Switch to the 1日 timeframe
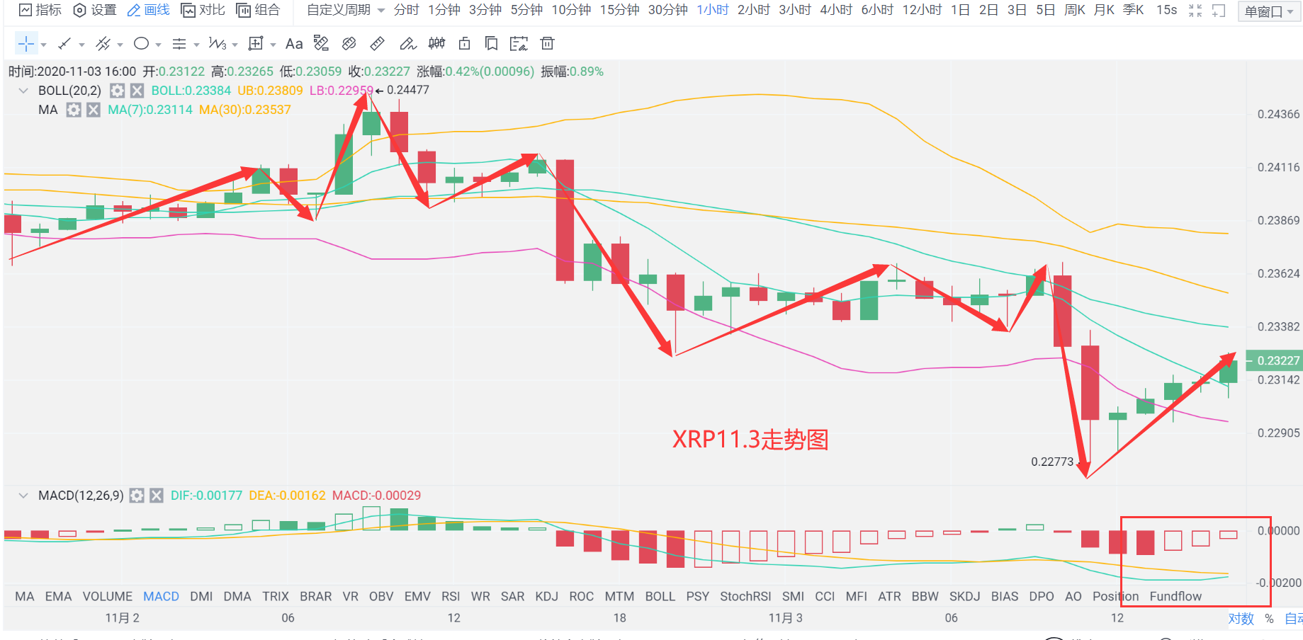Viewport: 1303px width, 640px height. click(960, 10)
